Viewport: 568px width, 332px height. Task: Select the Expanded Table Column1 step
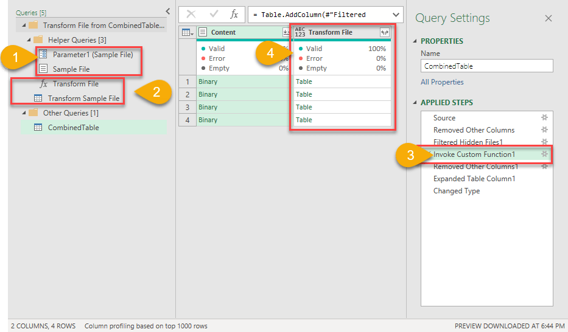tap(474, 179)
